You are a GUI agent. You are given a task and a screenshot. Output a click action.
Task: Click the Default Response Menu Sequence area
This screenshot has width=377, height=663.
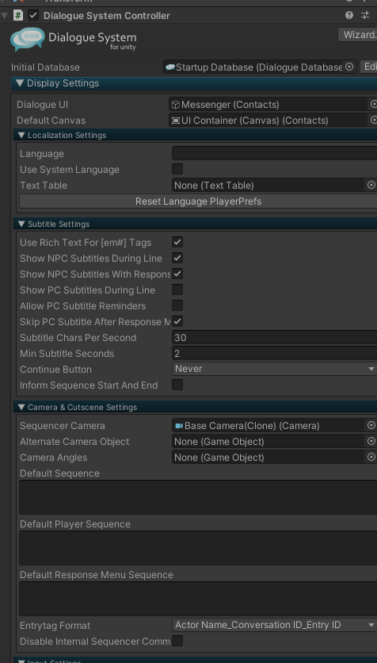[x=198, y=599]
